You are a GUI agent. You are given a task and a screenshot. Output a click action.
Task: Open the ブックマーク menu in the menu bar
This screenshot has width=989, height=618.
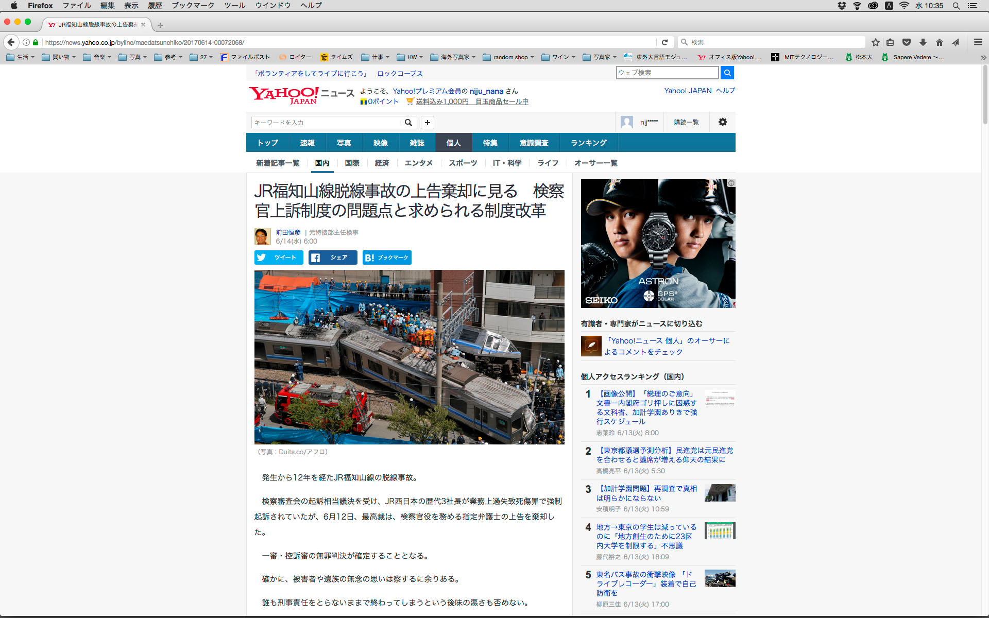point(193,6)
